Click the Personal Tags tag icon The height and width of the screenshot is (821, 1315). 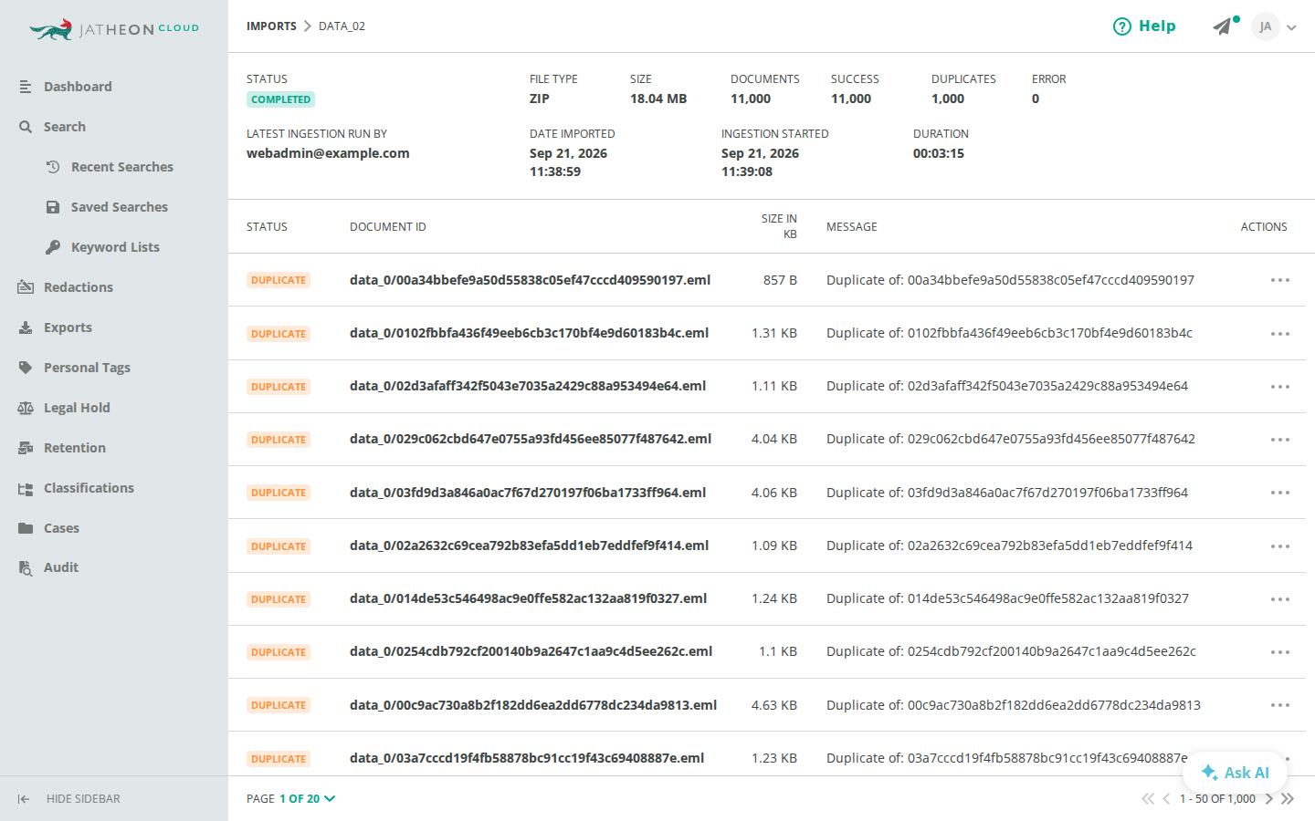tap(26, 368)
